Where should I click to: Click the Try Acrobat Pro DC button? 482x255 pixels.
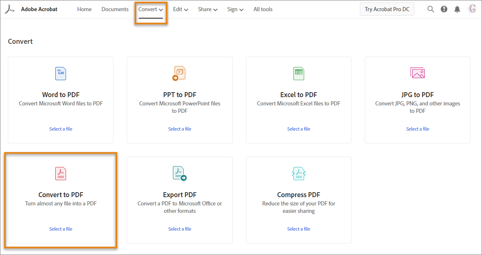(387, 9)
